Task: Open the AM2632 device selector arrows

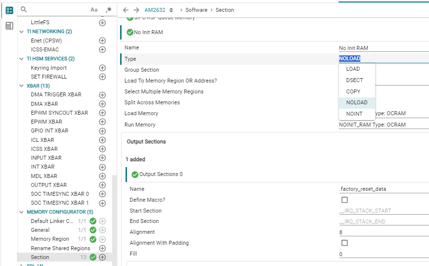Action: tap(172, 10)
